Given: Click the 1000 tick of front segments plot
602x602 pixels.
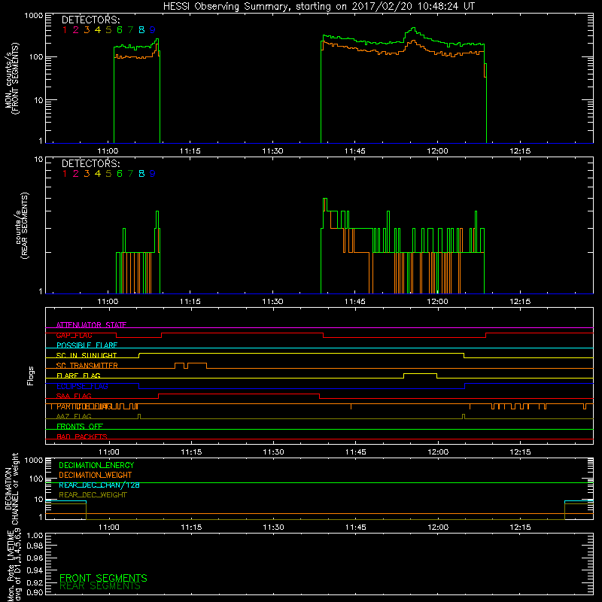Looking at the screenshot, I should 34,16.
